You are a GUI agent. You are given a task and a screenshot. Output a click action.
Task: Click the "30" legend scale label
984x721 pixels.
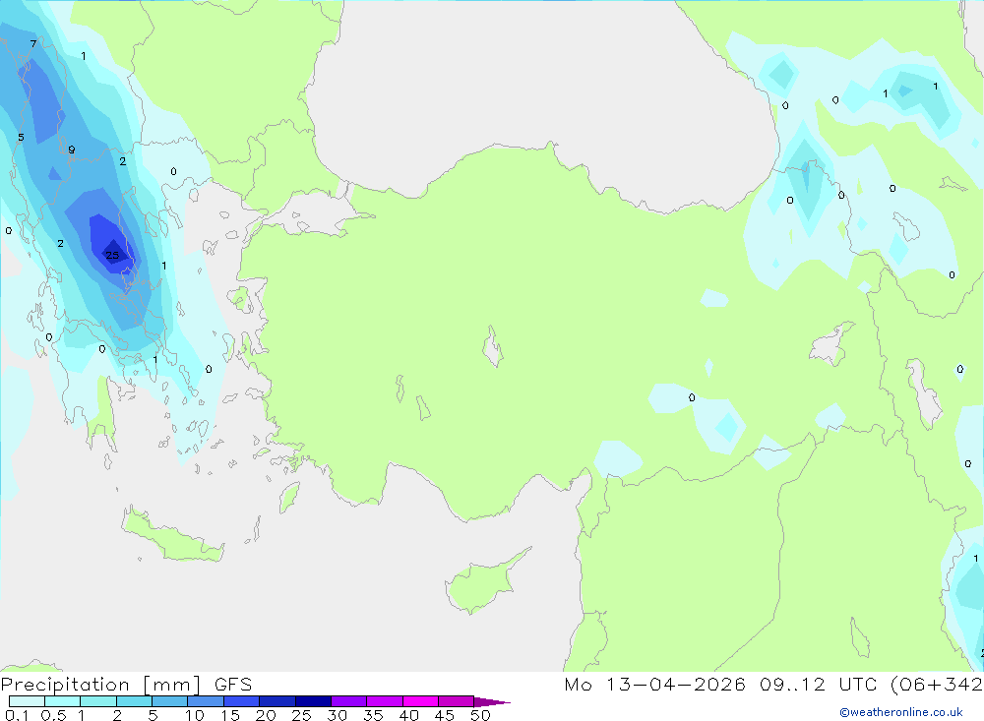click(337, 715)
